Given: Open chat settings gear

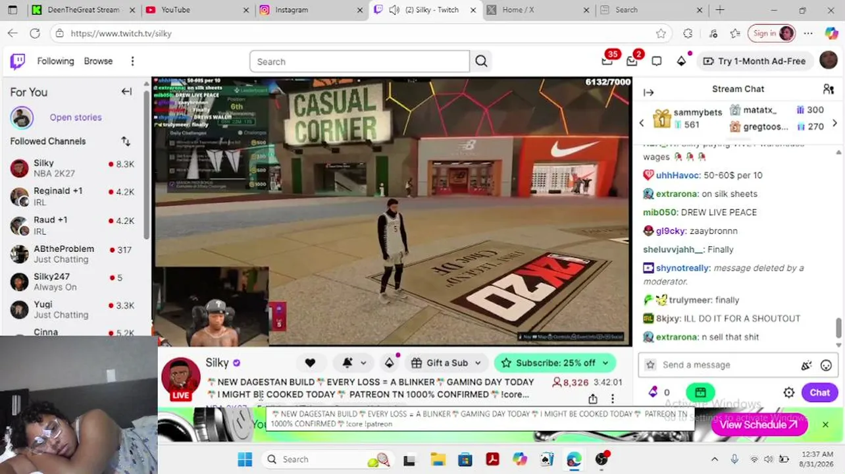Looking at the screenshot, I should [789, 393].
